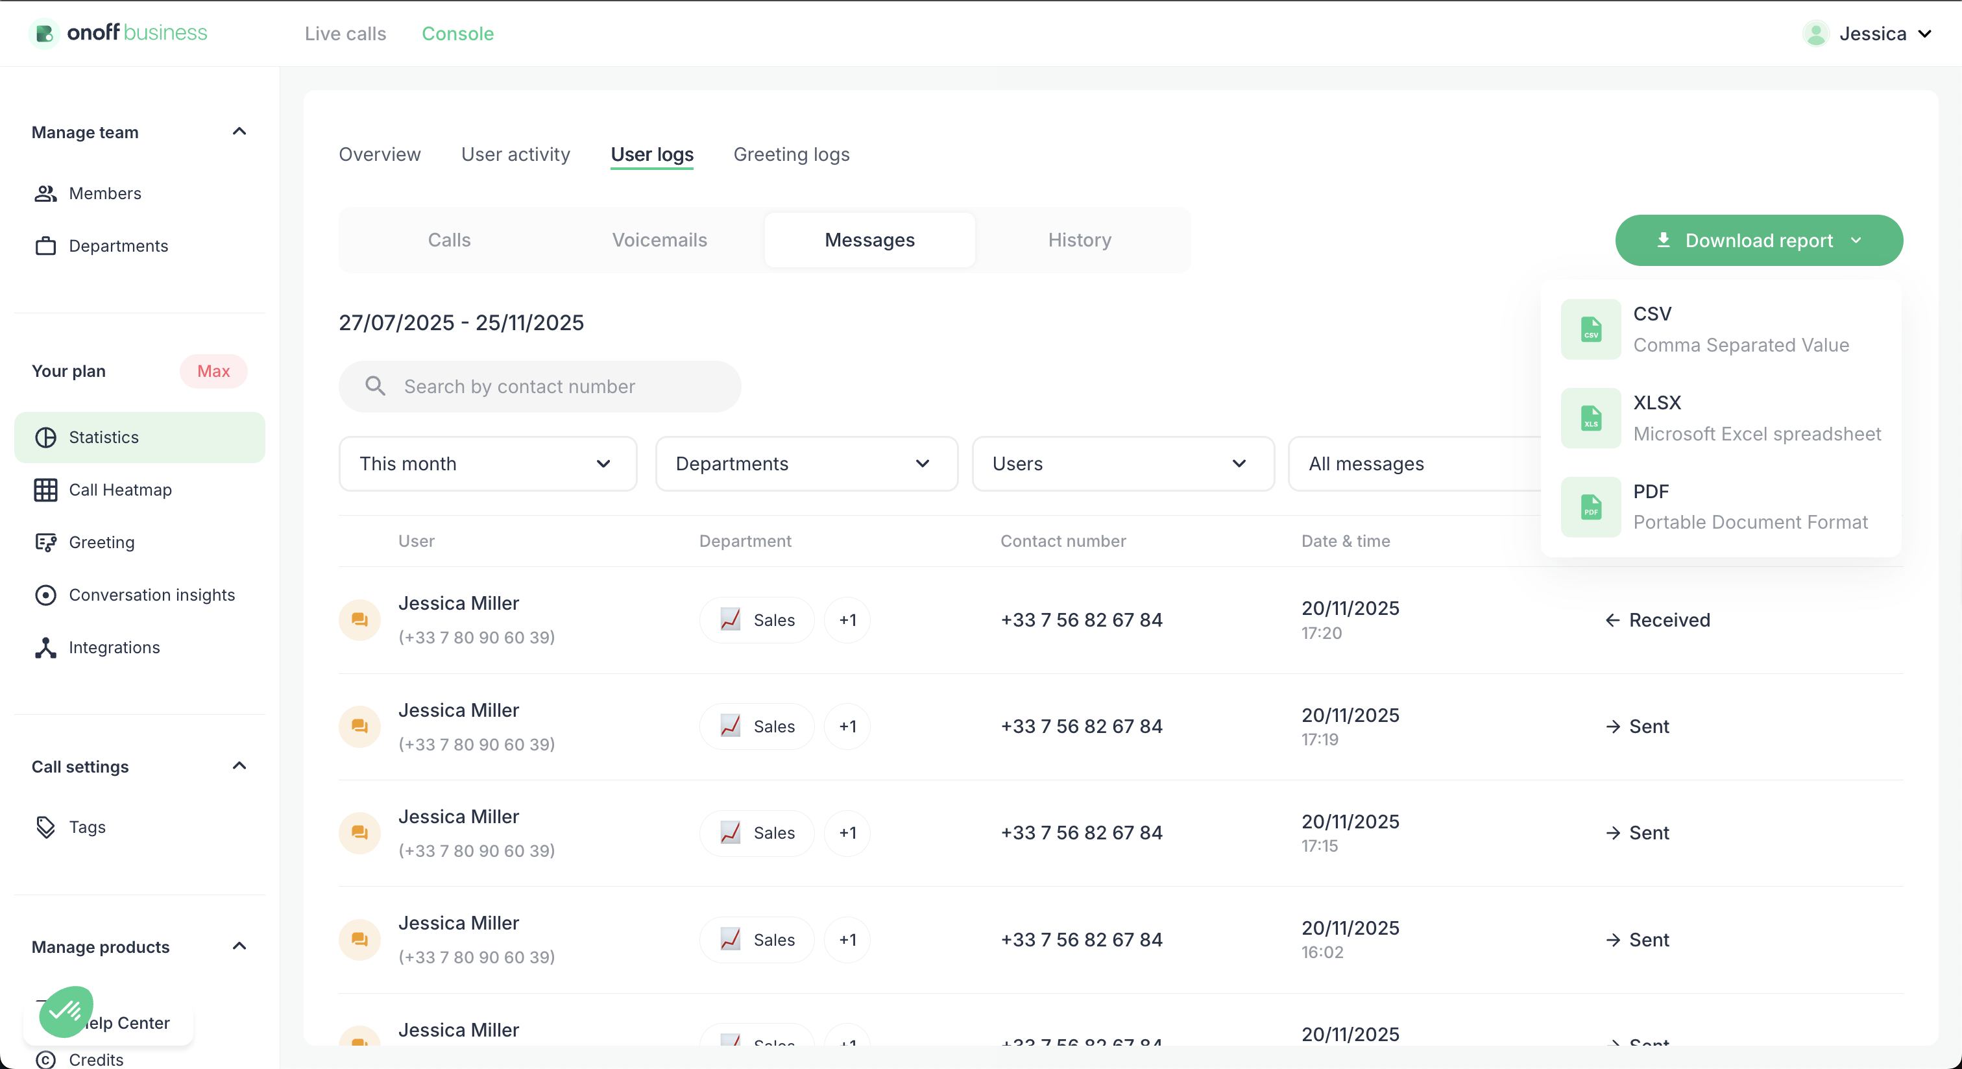This screenshot has height=1069, width=1962.
Task: Click the Date & time column header
Action: click(x=1345, y=540)
